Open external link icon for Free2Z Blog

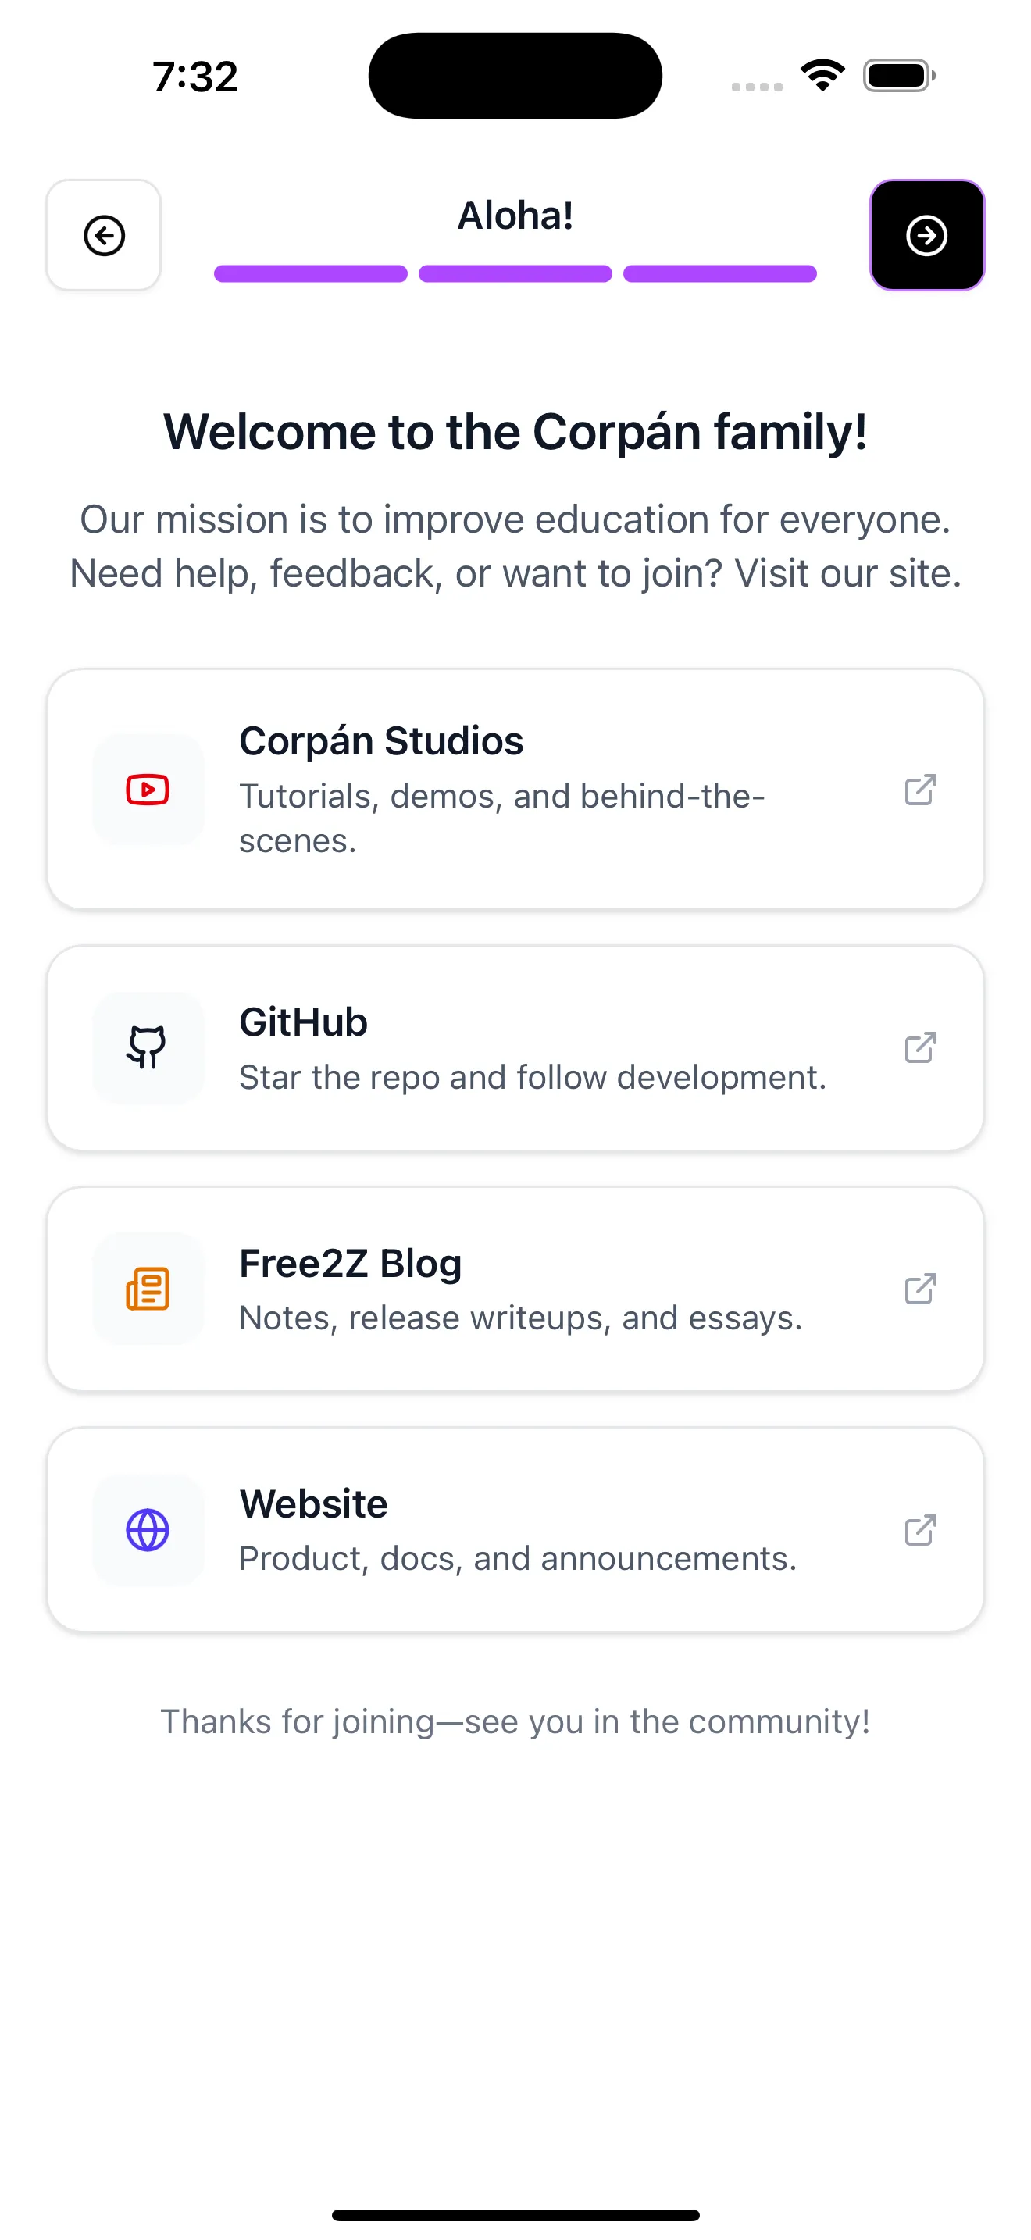click(x=920, y=1289)
